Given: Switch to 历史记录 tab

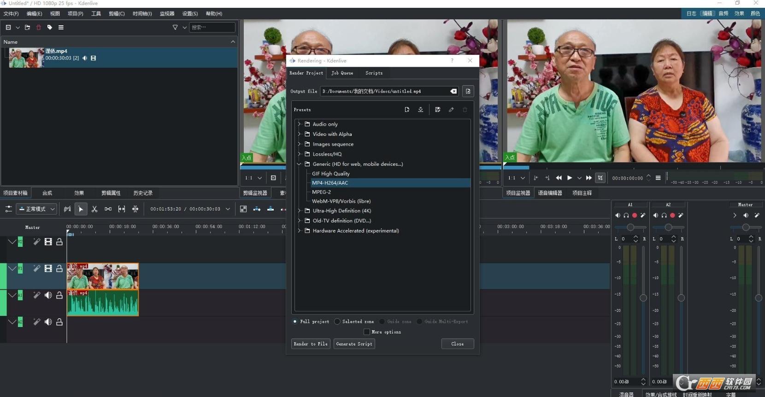Looking at the screenshot, I should [143, 193].
